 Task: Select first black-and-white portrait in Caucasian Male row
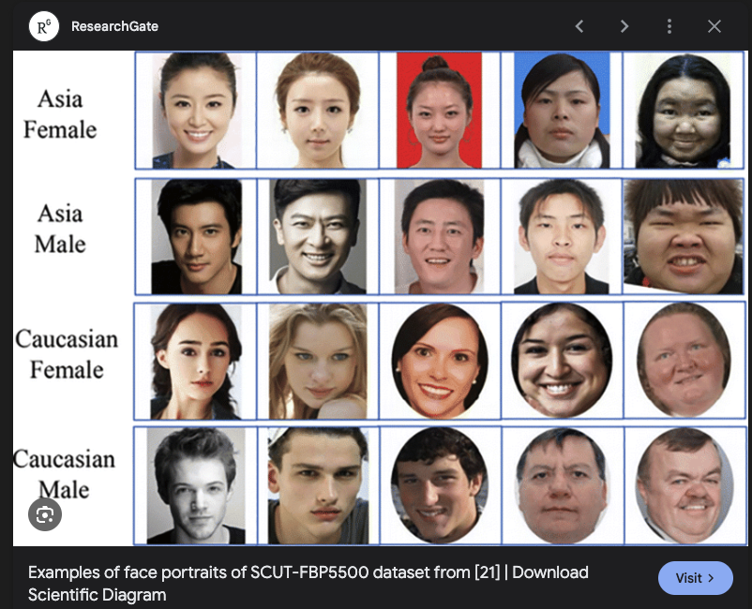click(196, 485)
